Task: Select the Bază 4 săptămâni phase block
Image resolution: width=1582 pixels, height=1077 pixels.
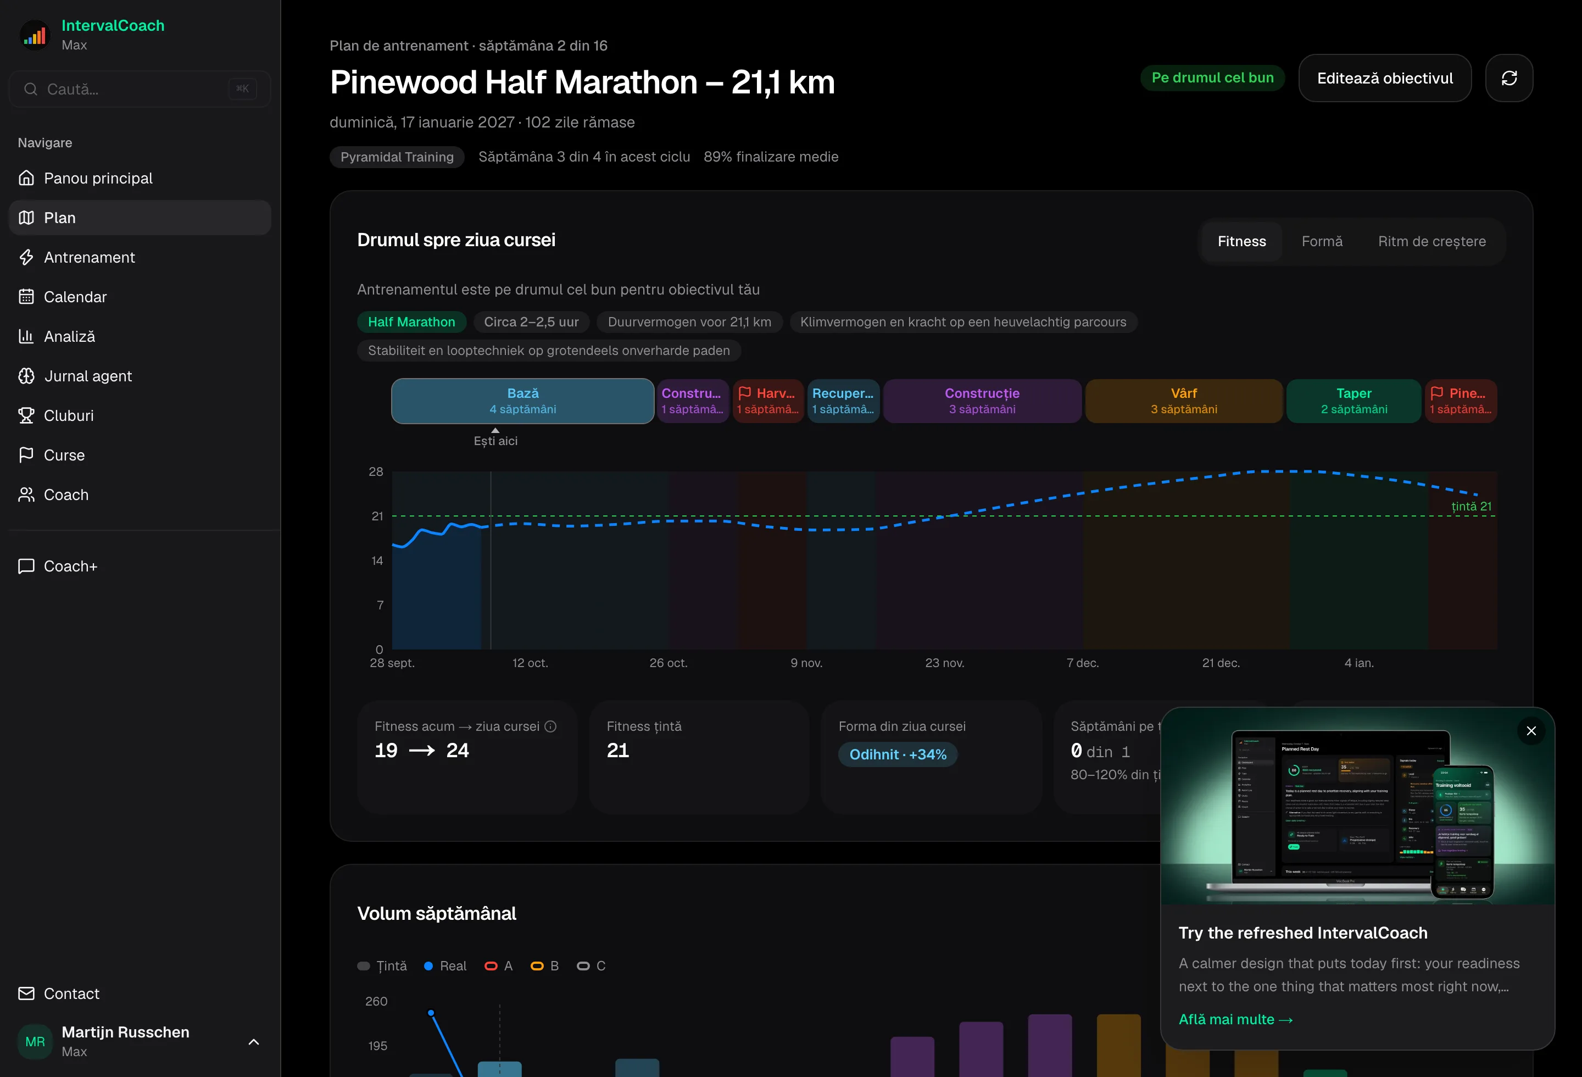Action: click(x=523, y=401)
